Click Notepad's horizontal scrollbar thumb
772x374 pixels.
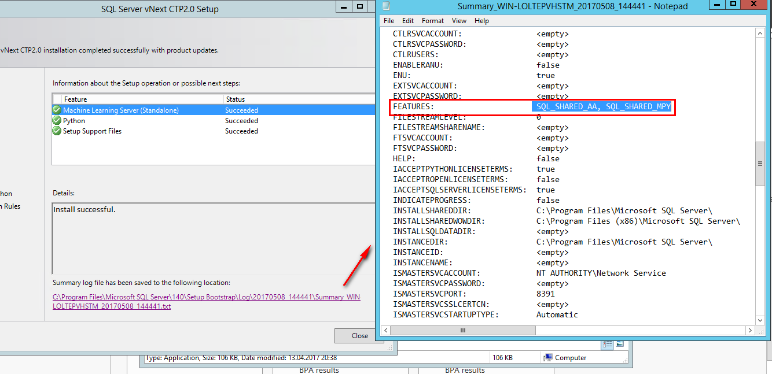coord(463,330)
